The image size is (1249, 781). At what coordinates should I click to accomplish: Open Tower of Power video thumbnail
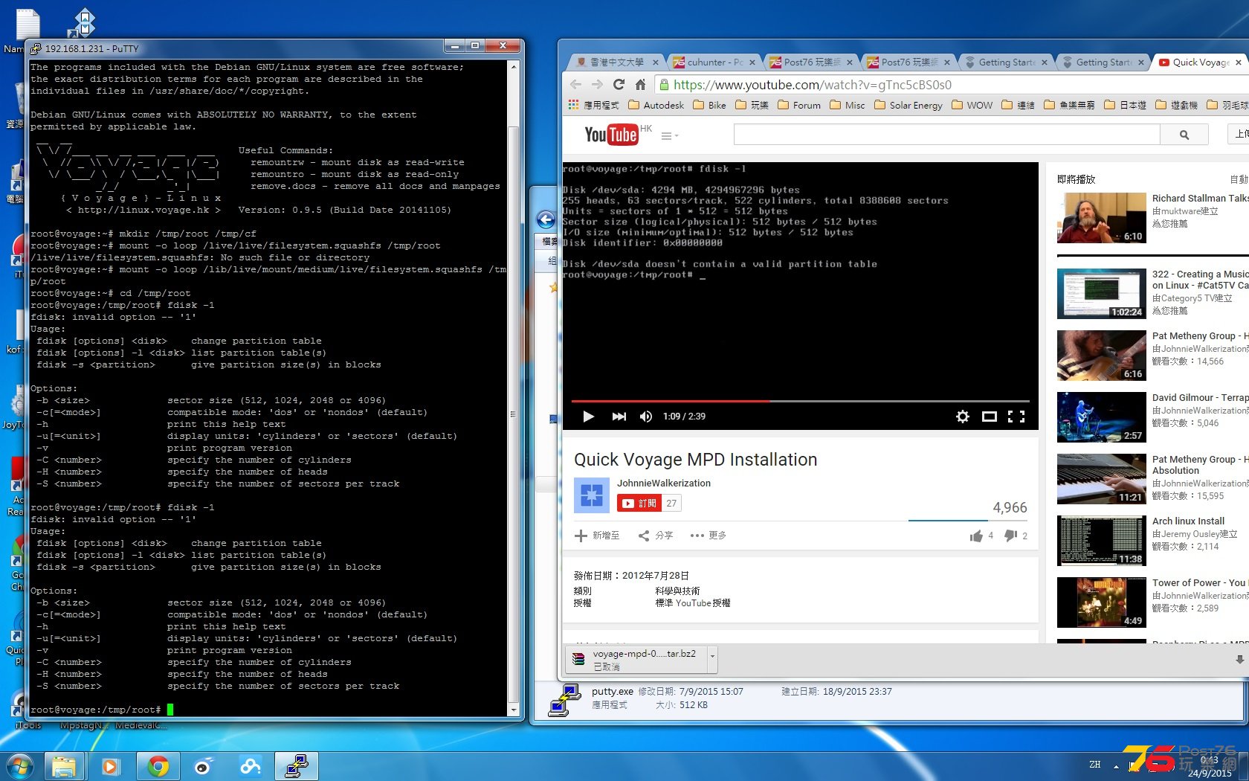coord(1101,602)
